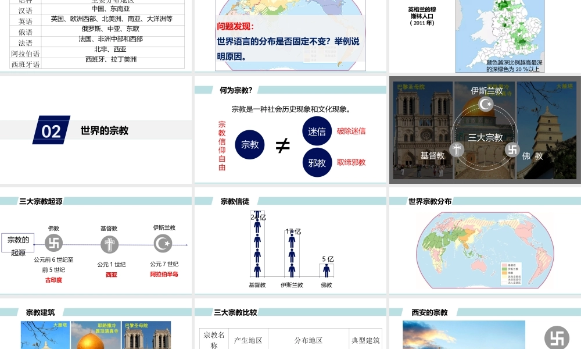581x349 pixels.
Task: Select the '02 世界的宗教' section slide thumbnail
Action: coord(96,130)
